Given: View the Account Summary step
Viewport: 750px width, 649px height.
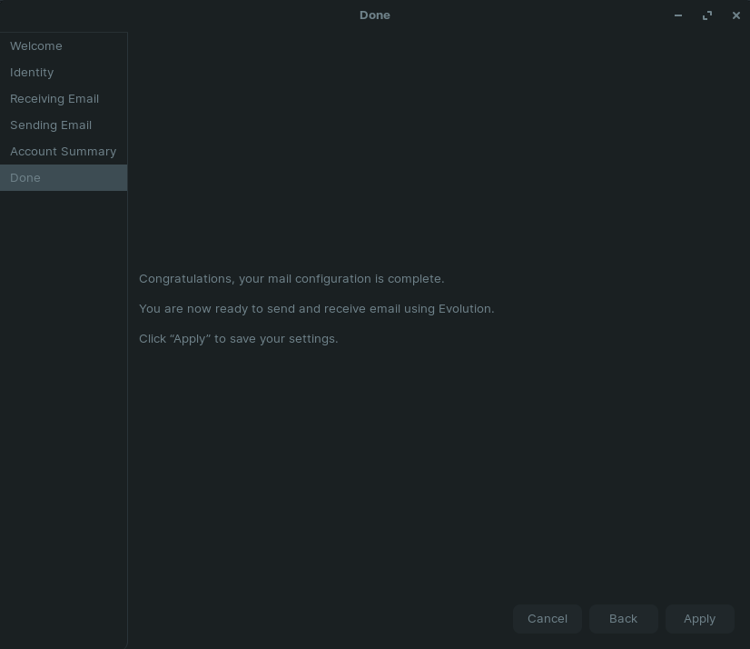Looking at the screenshot, I should click(64, 152).
